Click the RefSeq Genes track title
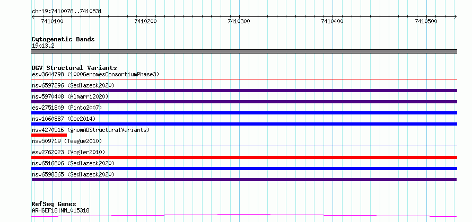The width and height of the screenshot is (472, 222). pos(54,205)
